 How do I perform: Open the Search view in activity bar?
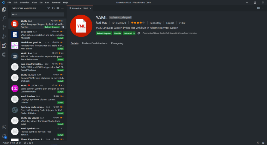tap(4, 18)
